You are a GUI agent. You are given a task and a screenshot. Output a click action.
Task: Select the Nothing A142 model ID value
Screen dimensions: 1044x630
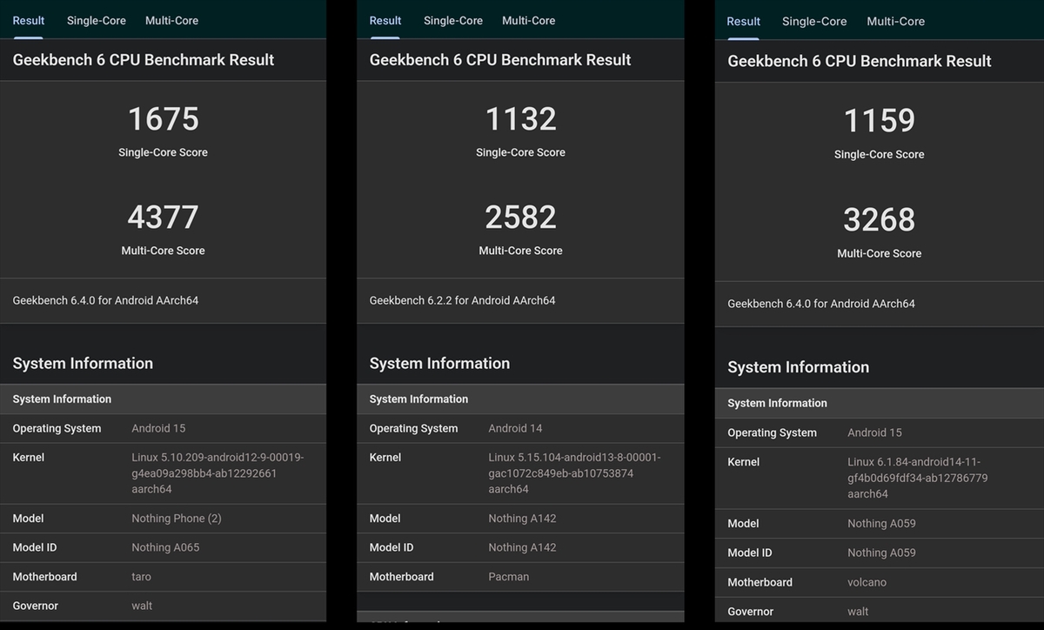(x=522, y=547)
